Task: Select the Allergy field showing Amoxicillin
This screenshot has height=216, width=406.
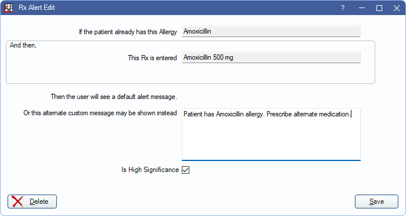Action: 271,31
